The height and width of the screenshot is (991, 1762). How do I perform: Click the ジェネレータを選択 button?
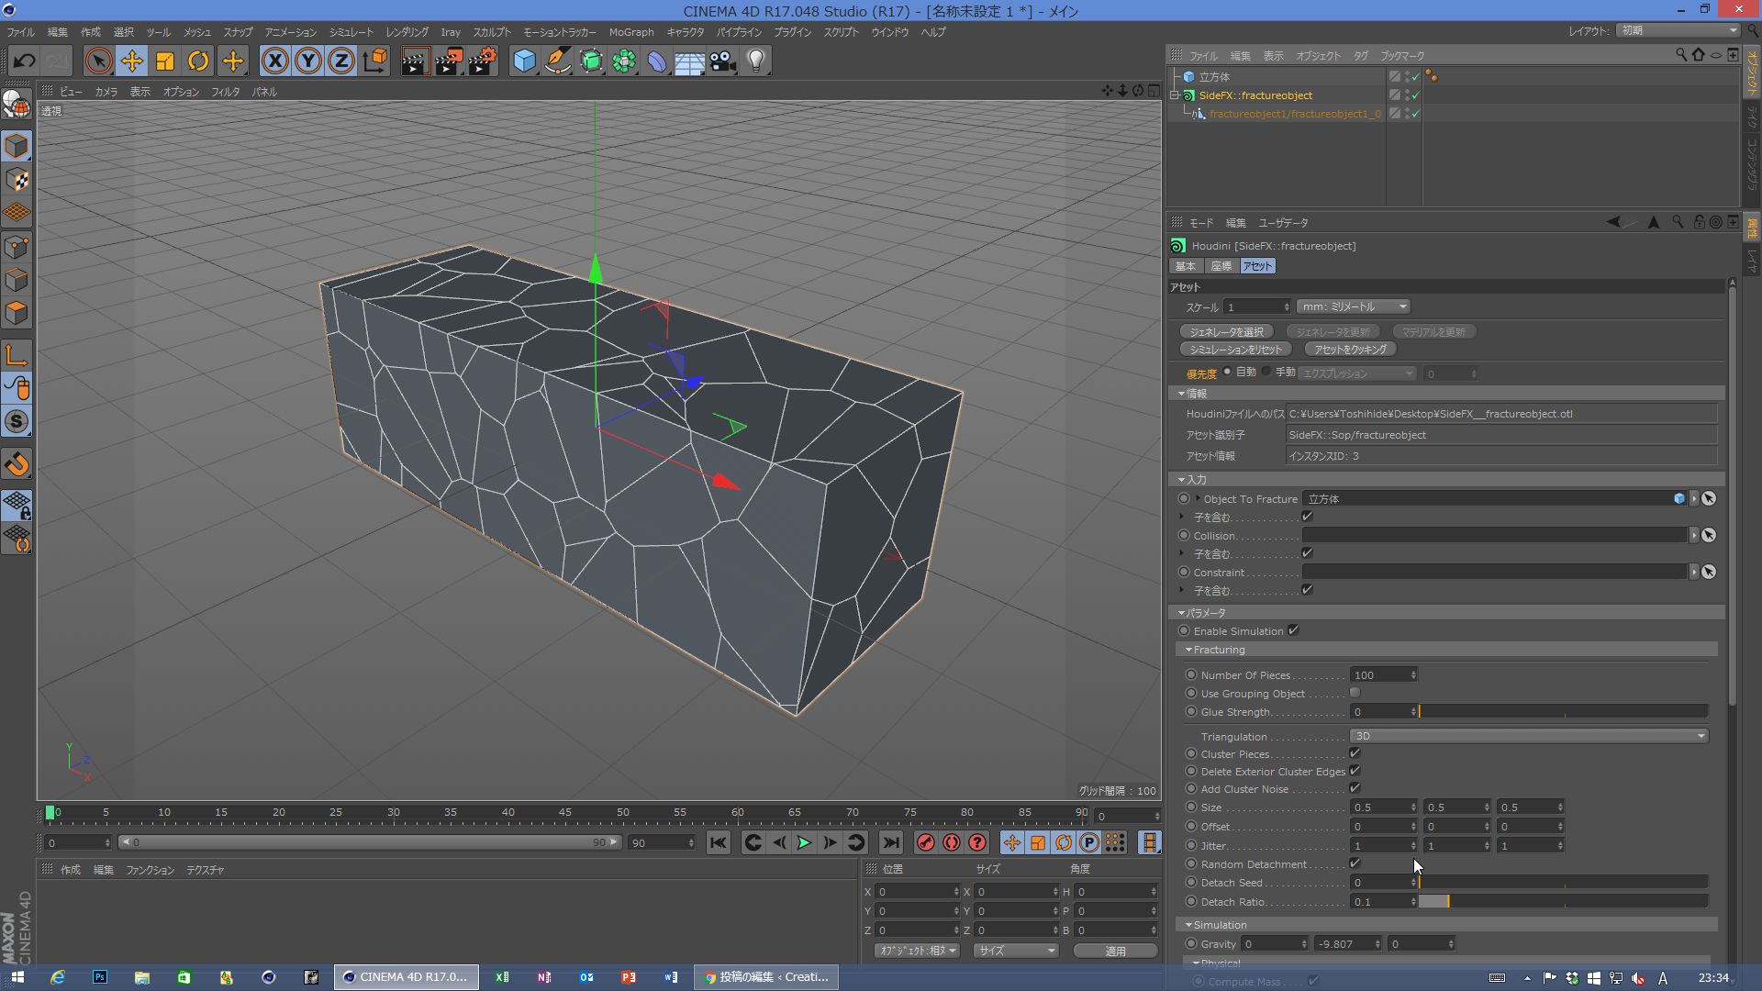click(x=1226, y=331)
